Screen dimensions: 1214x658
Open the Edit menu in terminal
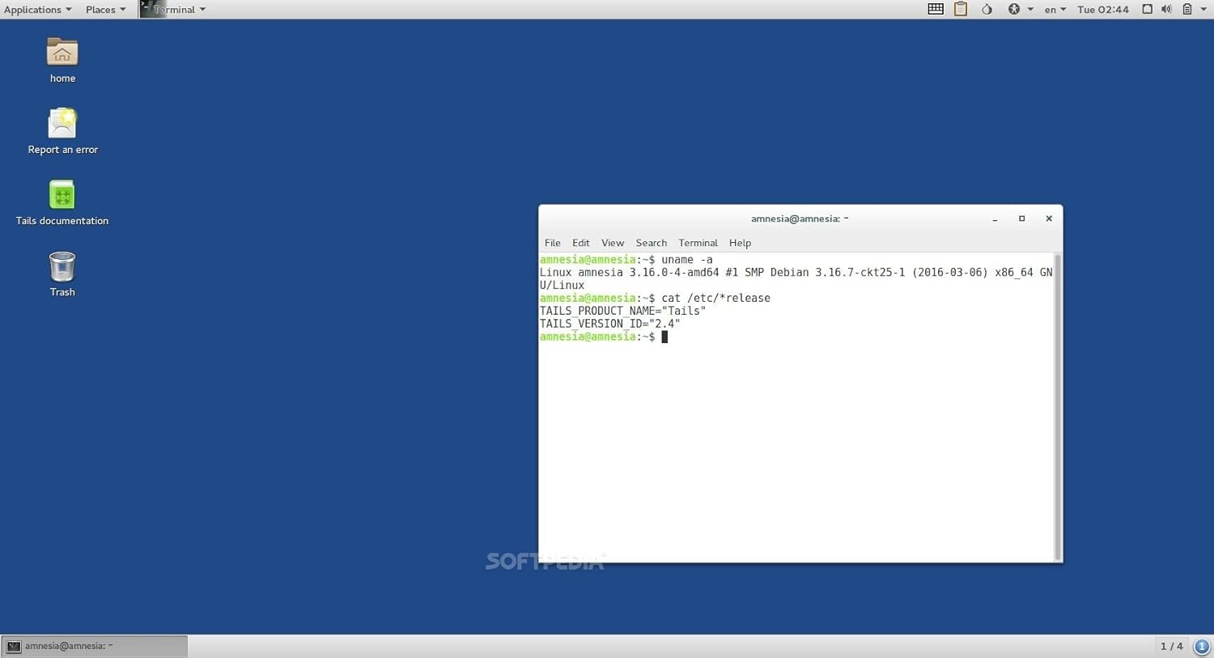(581, 243)
